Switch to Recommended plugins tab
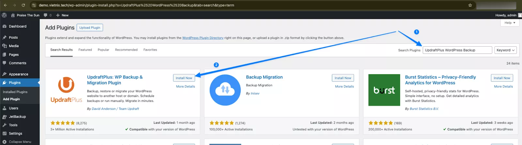 (126, 50)
